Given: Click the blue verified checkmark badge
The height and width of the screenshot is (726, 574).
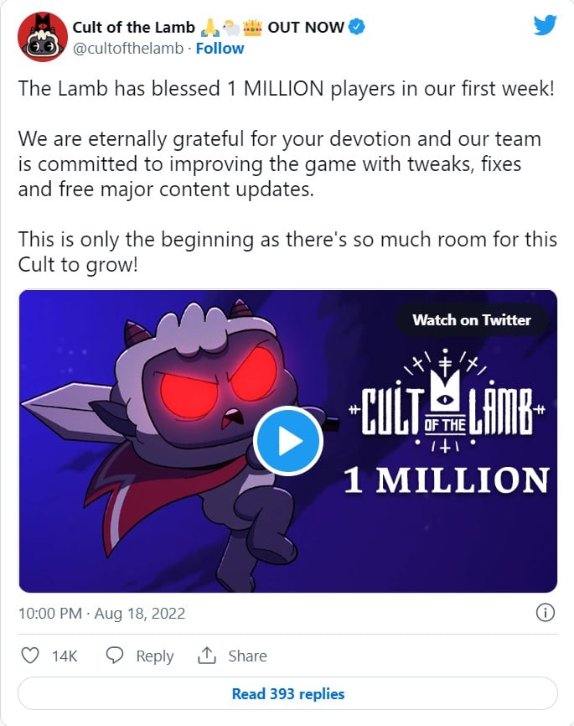Looking at the screenshot, I should [356, 27].
